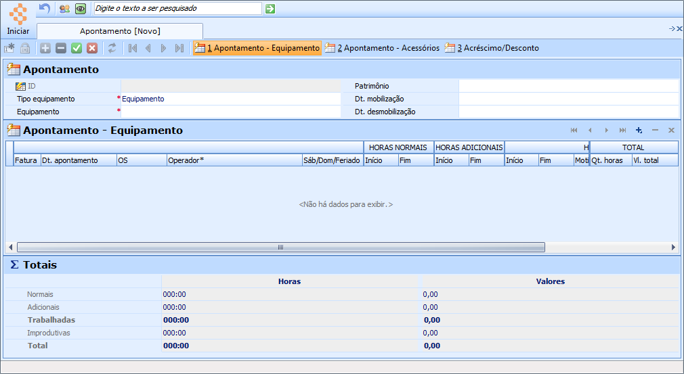The height and width of the screenshot is (374, 684).
Task: Add grid row with blue plus icon
Action: [x=639, y=130]
